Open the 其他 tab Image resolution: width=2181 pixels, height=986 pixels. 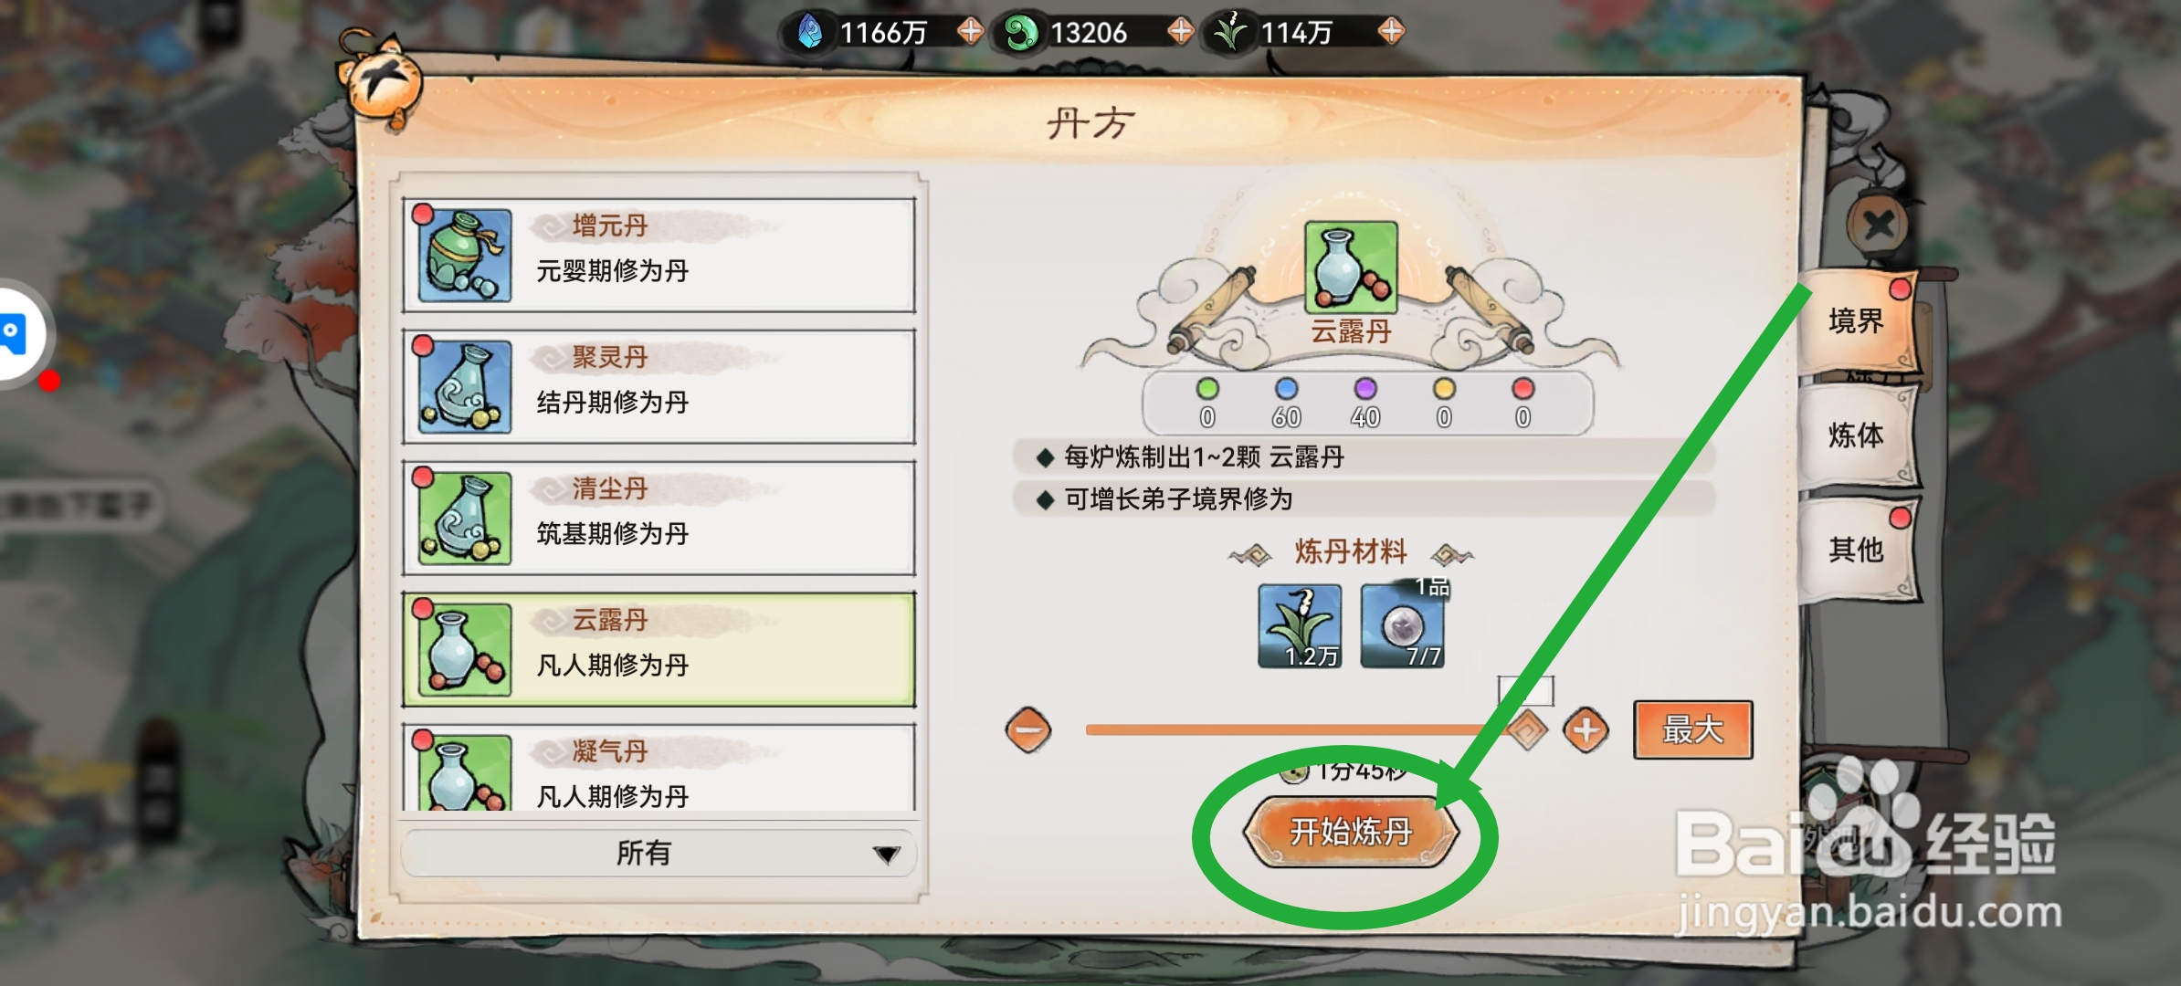pyautogui.click(x=1857, y=550)
